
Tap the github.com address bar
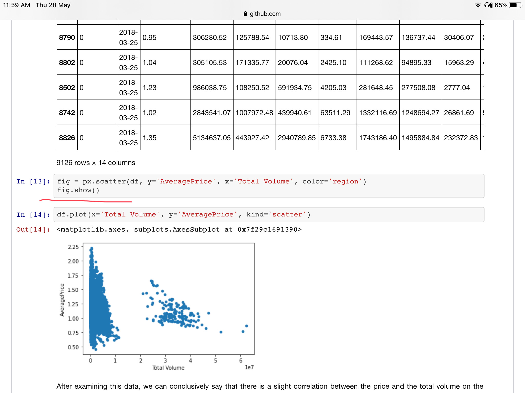tap(262, 14)
